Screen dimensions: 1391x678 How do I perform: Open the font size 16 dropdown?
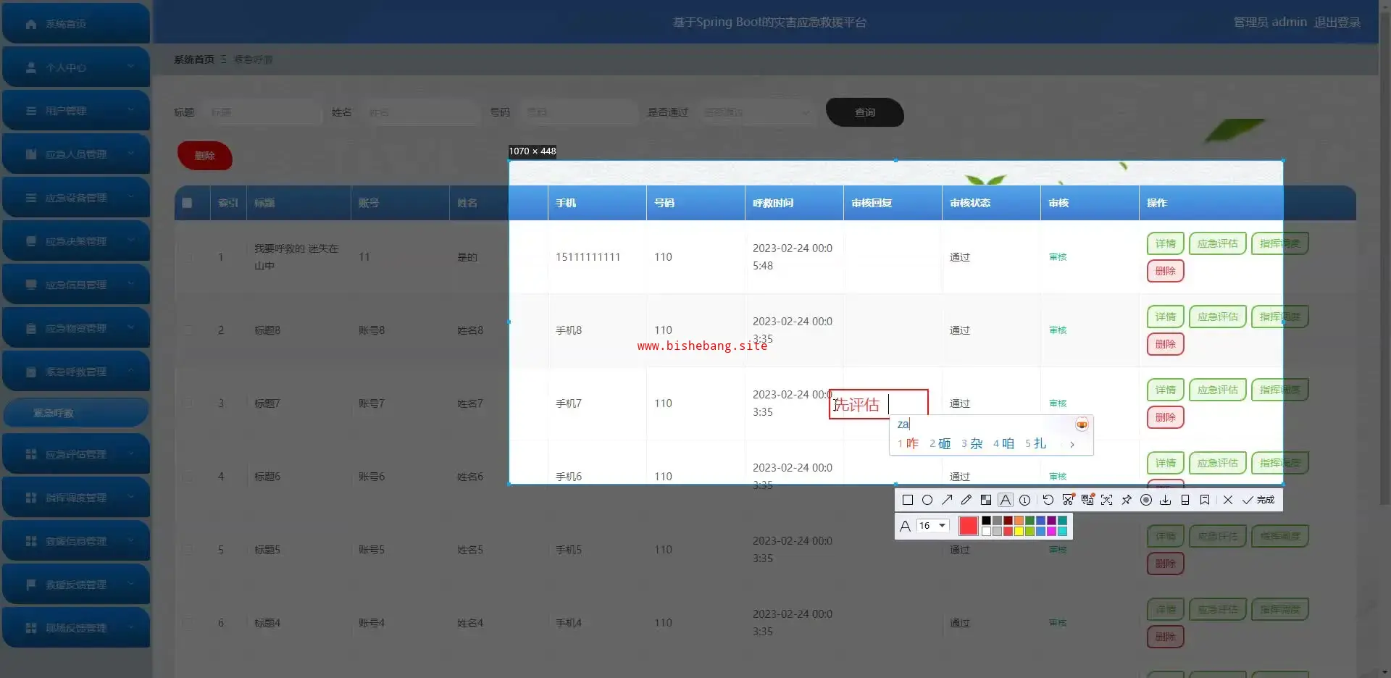(932, 526)
